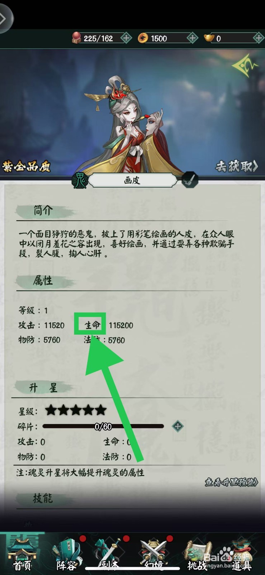The width and height of the screenshot is (265, 575).
Task: Tap the gold ingot currency icon
Action: [x=209, y=37]
